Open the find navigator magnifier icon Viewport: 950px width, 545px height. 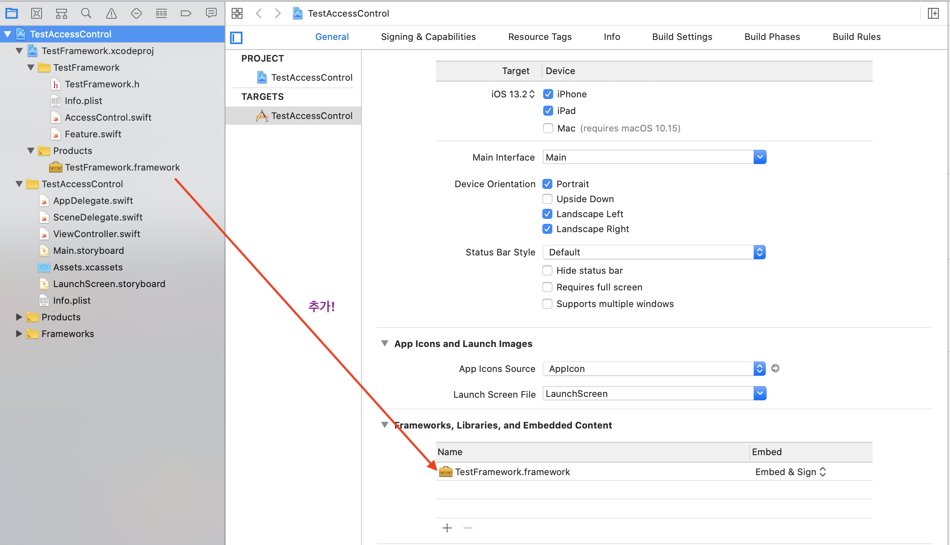[x=86, y=13]
